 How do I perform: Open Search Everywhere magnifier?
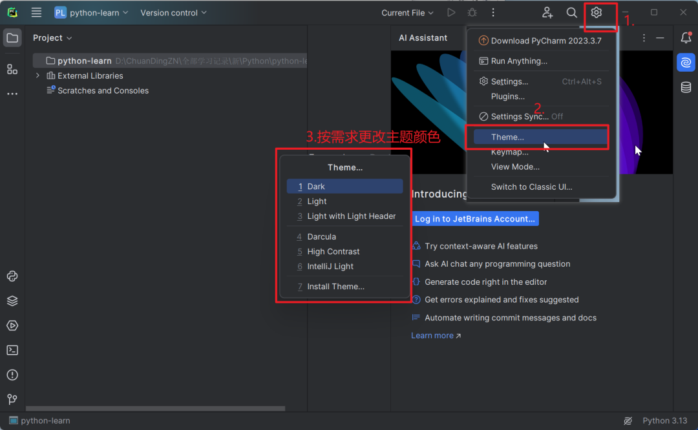(571, 12)
